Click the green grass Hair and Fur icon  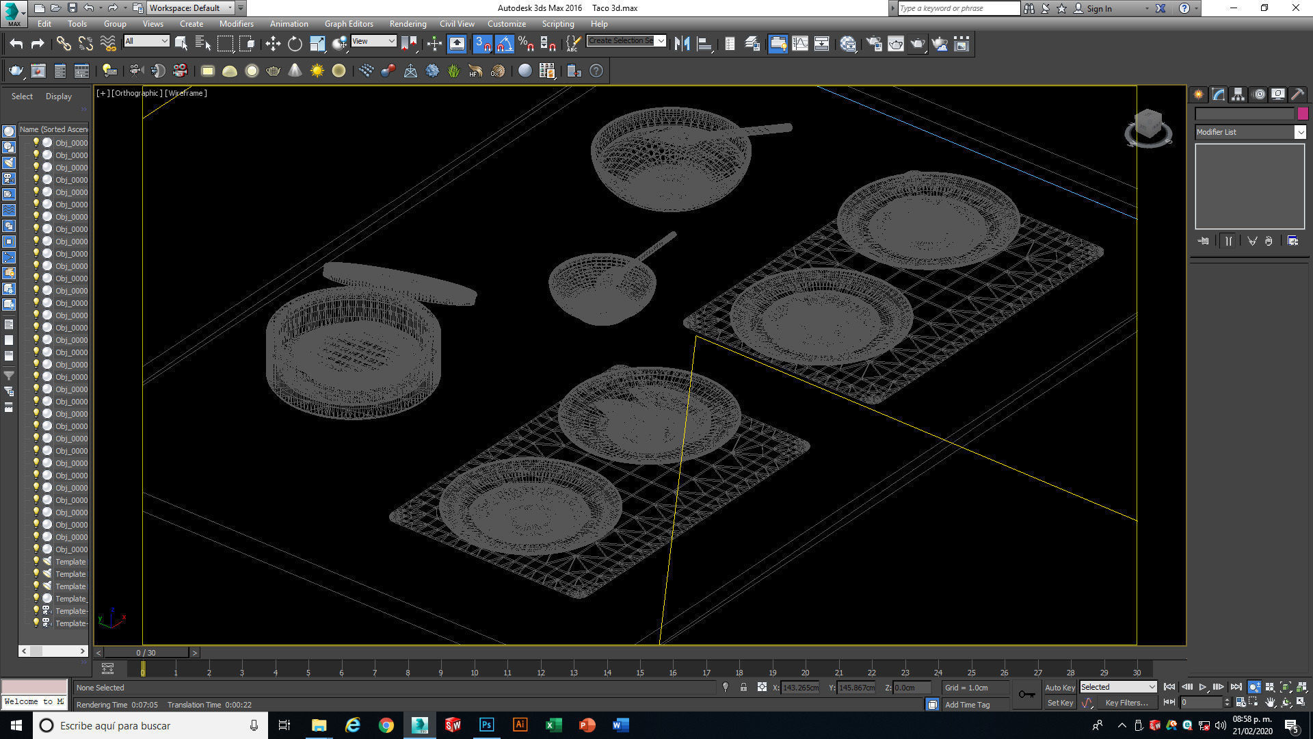454,70
